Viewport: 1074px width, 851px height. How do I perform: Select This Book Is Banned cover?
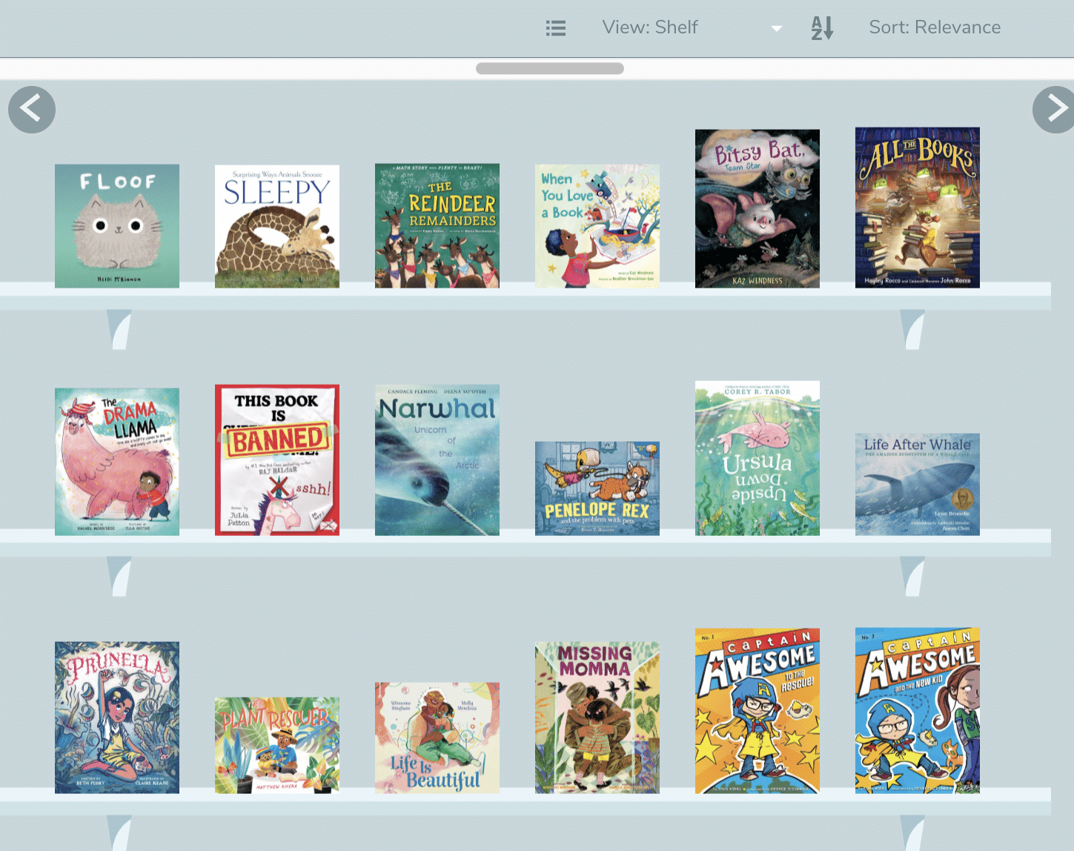pyautogui.click(x=277, y=460)
